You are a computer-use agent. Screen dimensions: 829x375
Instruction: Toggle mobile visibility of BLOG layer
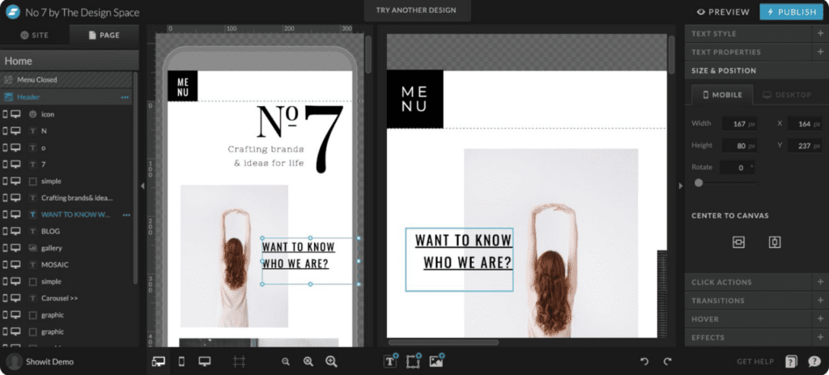tap(6, 231)
